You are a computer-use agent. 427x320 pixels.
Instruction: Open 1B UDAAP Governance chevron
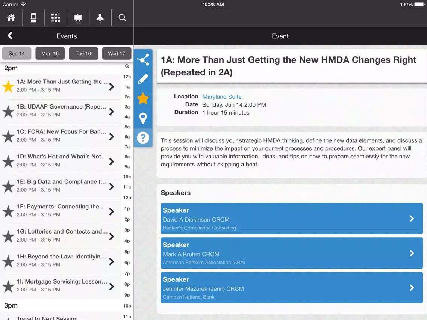[112, 112]
